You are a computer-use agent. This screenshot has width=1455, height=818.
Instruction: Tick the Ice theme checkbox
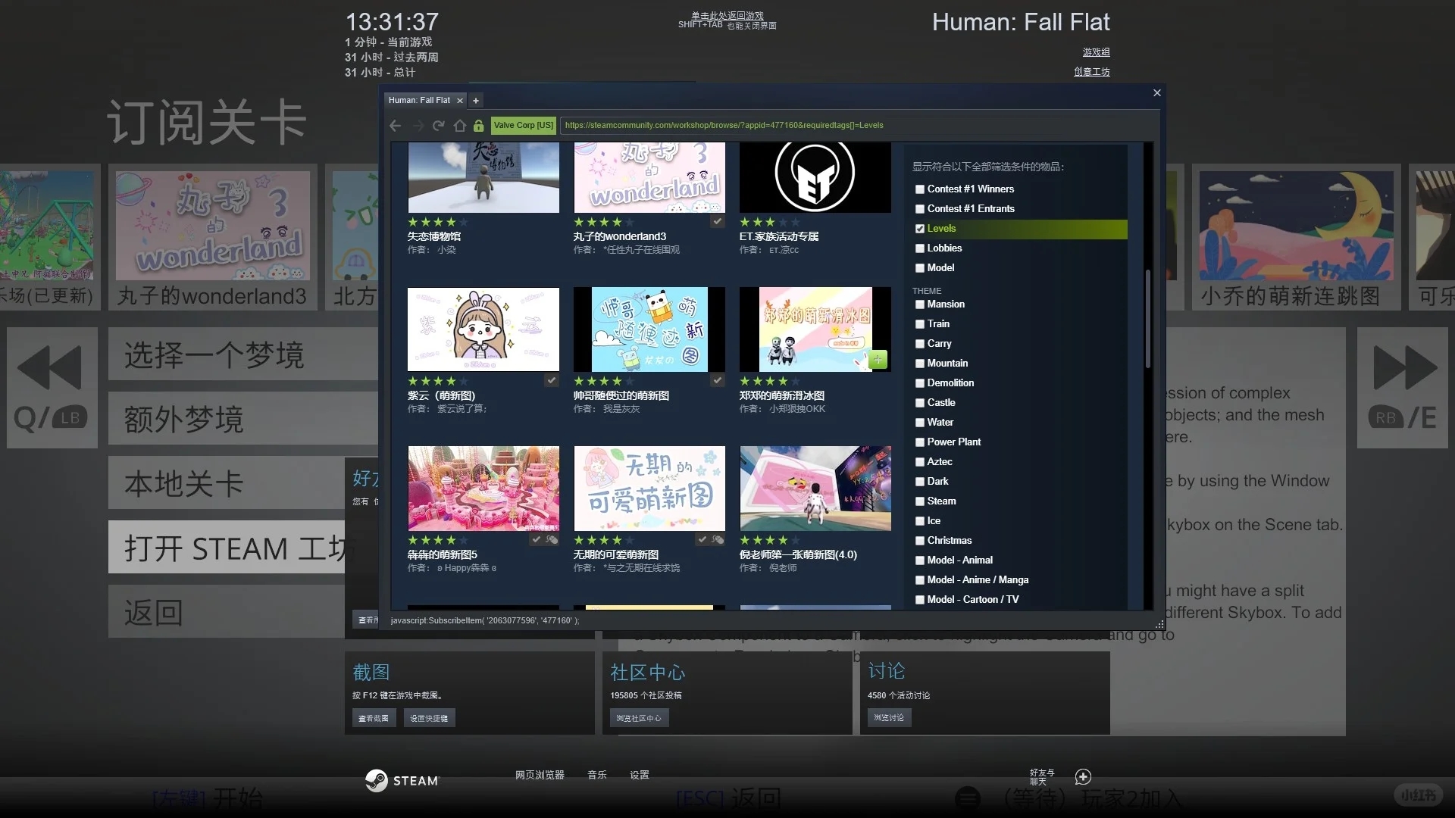[920, 521]
